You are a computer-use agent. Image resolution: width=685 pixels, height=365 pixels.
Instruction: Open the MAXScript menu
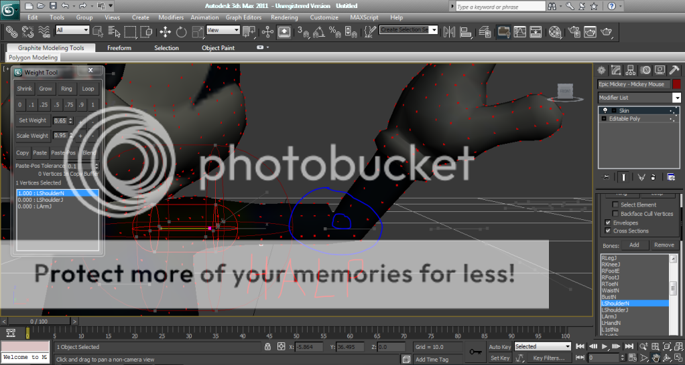coord(364,17)
